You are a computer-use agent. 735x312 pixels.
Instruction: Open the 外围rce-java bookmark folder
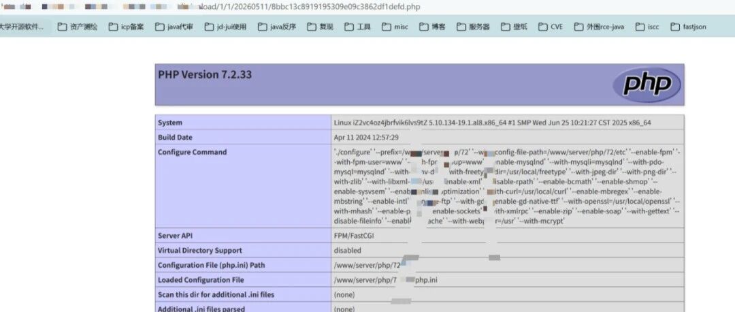tap(599, 27)
